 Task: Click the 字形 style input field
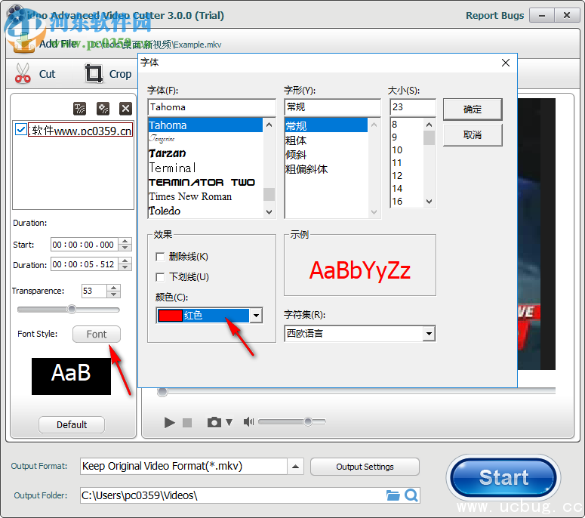332,107
